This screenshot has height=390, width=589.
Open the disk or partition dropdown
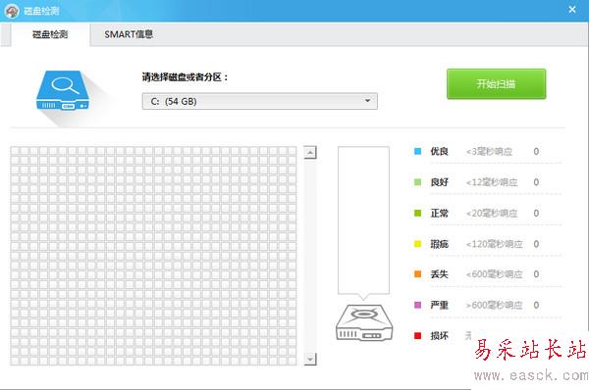pos(259,101)
